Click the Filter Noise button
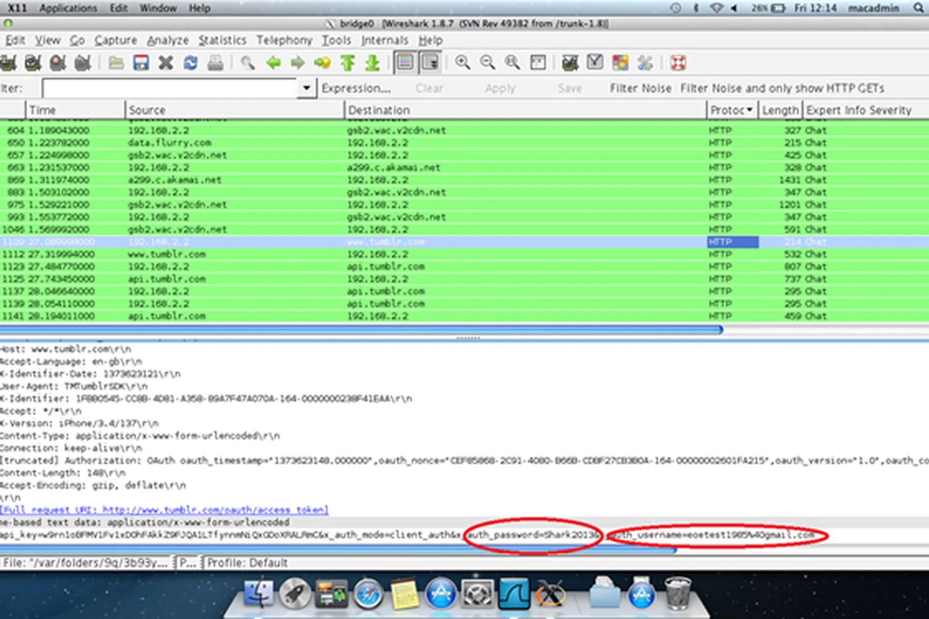929x619 pixels. point(640,88)
